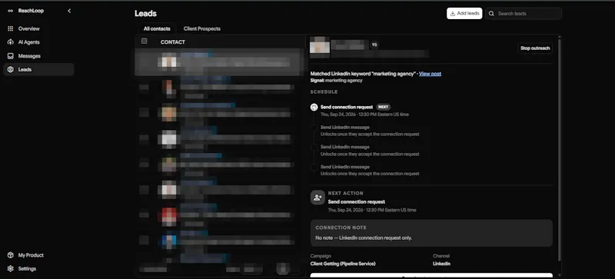Viewport: 615px width, 279px height.
Task: Click the Stop outreach button
Action: pyautogui.click(x=535, y=48)
